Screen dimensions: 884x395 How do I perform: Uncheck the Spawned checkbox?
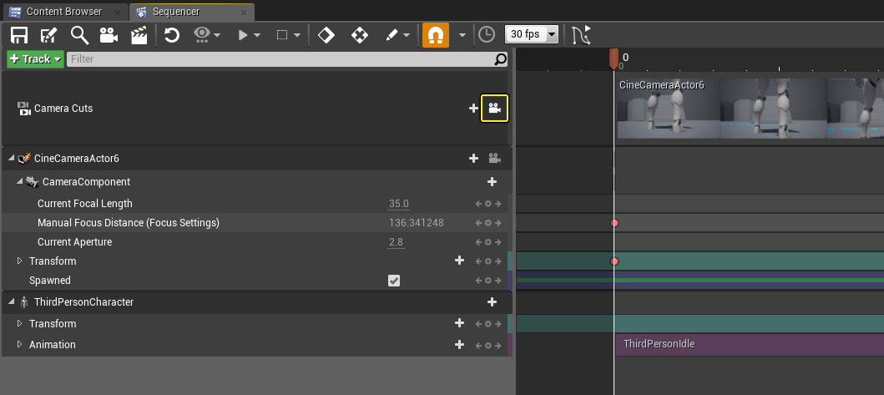[394, 281]
